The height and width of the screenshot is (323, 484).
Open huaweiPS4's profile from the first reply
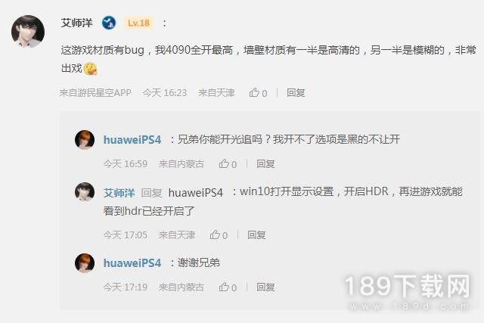coord(132,140)
